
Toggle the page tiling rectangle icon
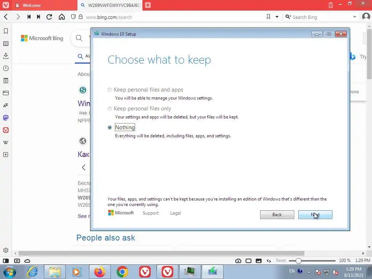(248, 261)
